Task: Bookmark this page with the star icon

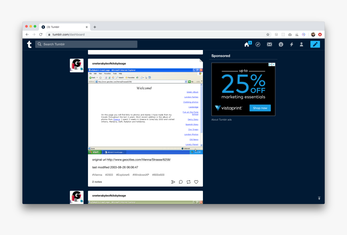Action: click(268, 35)
